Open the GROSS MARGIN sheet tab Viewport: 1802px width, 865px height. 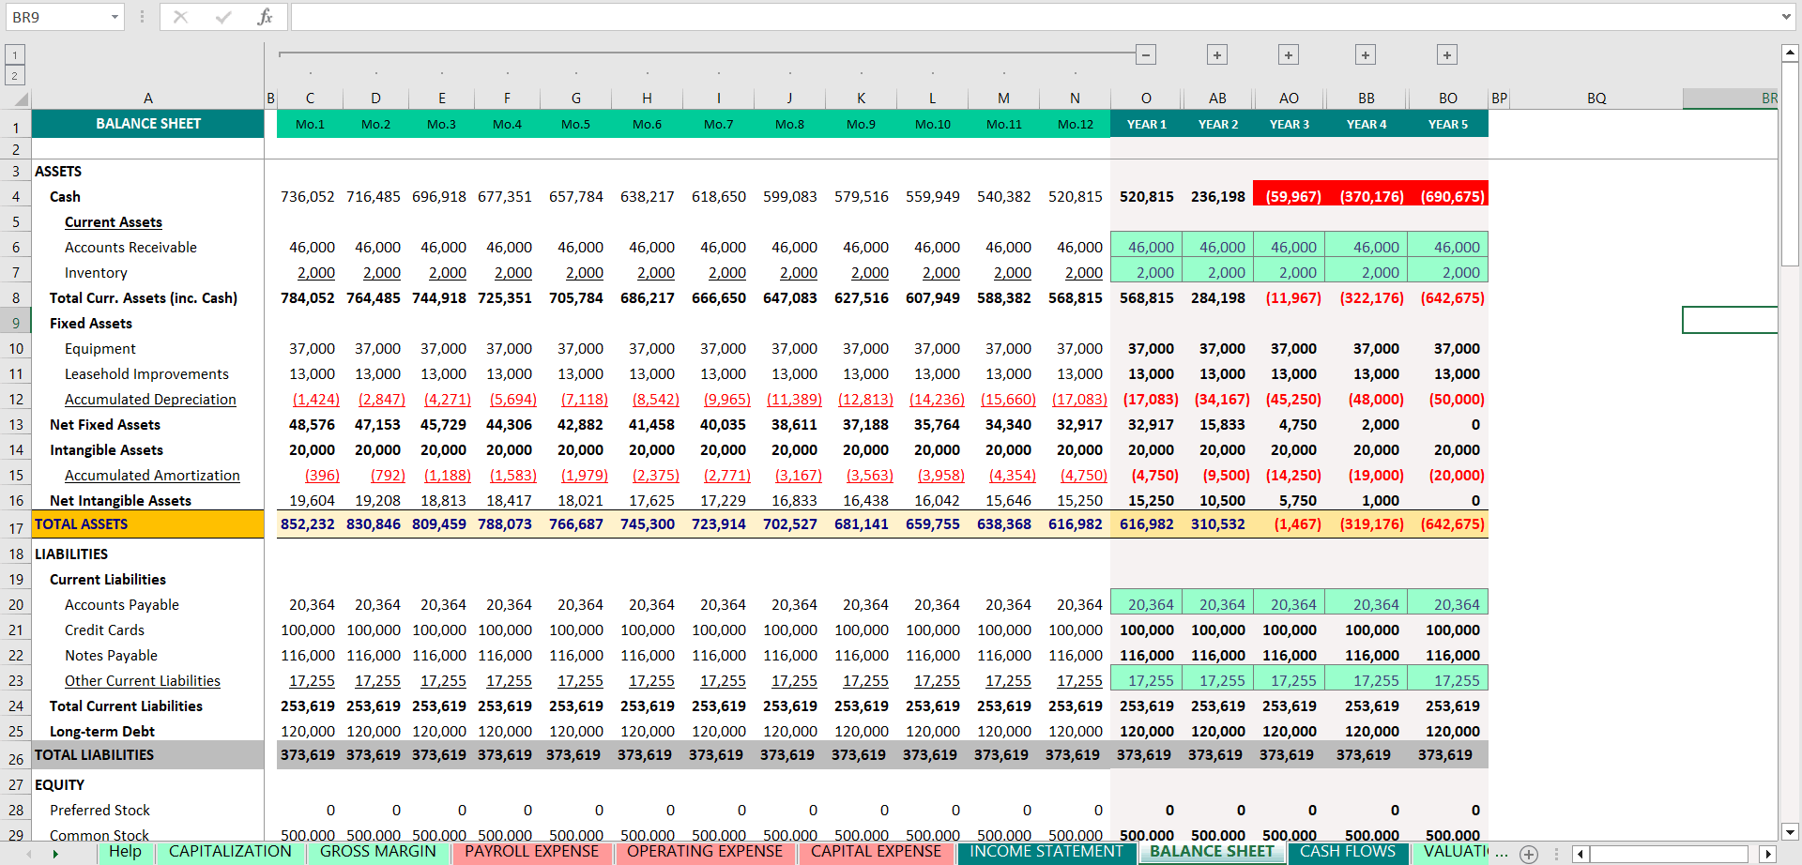click(x=377, y=852)
